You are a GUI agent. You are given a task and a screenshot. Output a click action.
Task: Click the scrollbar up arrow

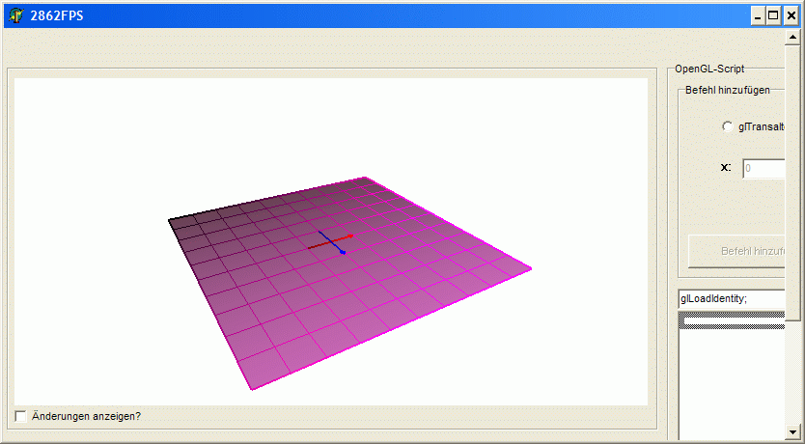coord(792,39)
